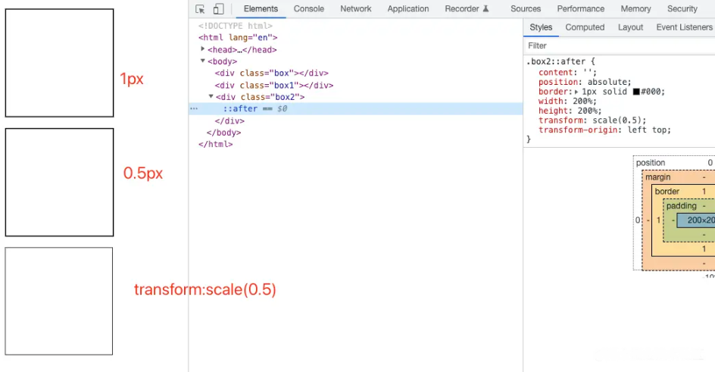Click the content property declaration
Image resolution: width=715 pixels, height=372 pixels.
click(567, 73)
